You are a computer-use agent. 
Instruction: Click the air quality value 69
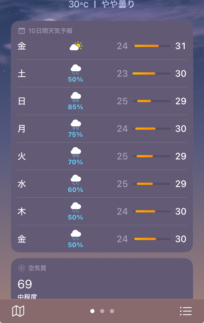[x=25, y=284]
